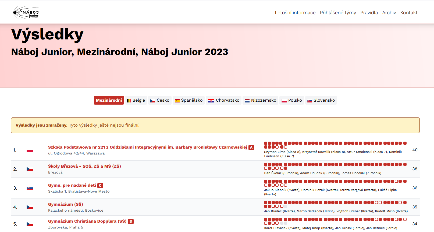Open Gymnázium (SŠ) Boskovice team link

pos(66,204)
